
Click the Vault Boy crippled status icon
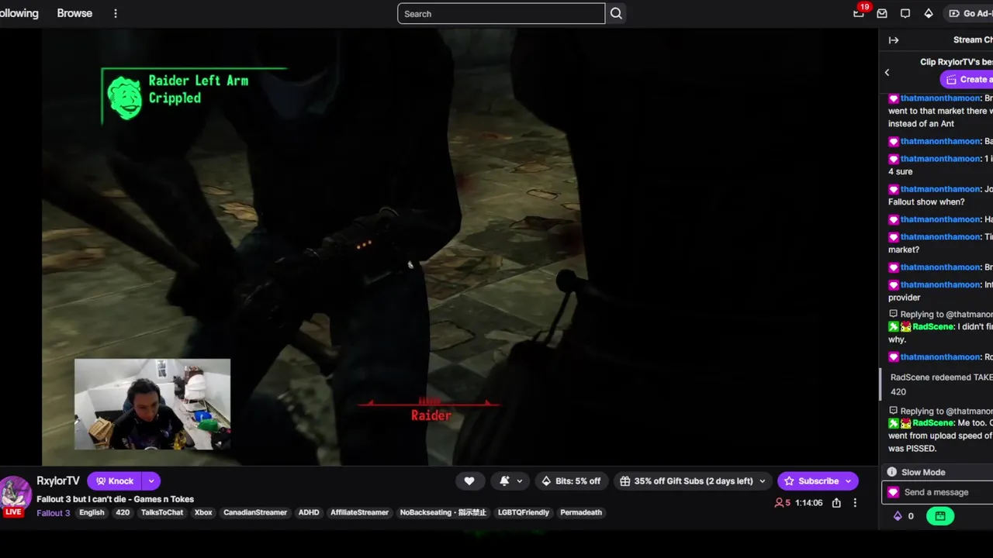(124, 97)
